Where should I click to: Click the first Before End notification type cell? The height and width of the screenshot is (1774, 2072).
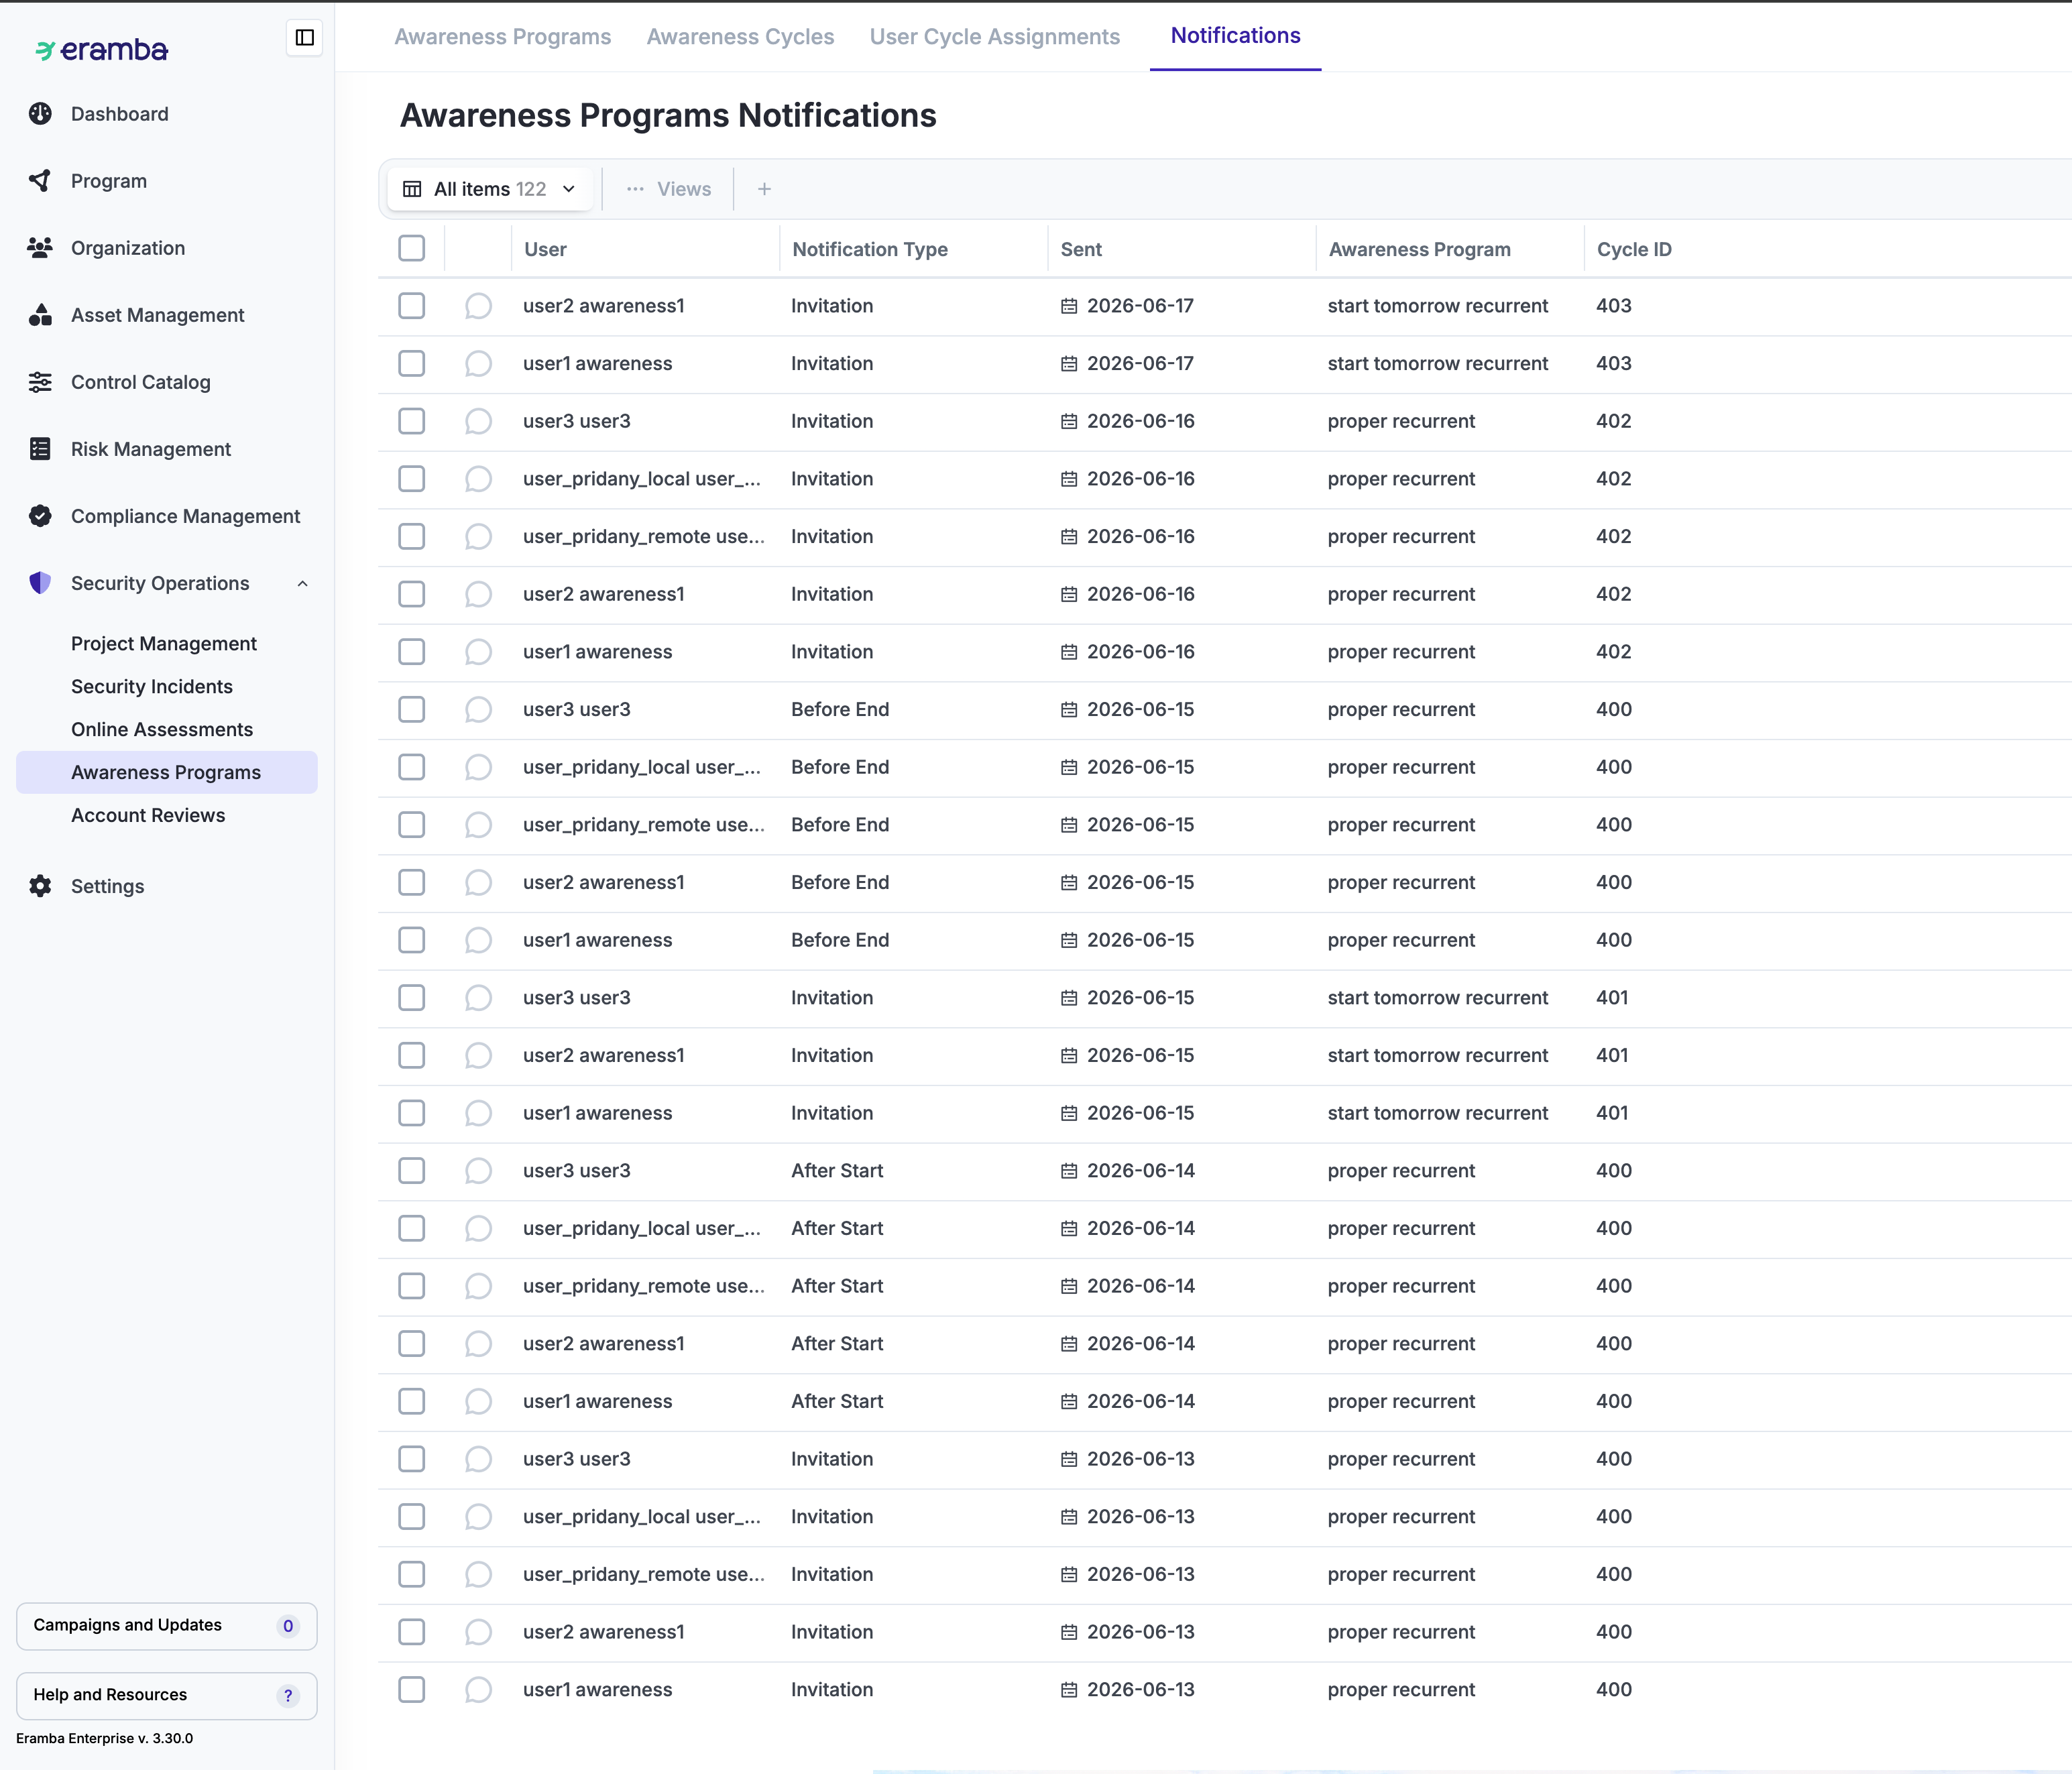[840, 710]
